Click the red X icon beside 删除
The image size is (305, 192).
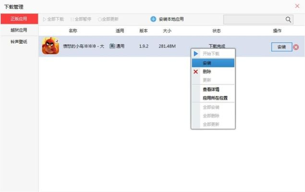point(195,72)
